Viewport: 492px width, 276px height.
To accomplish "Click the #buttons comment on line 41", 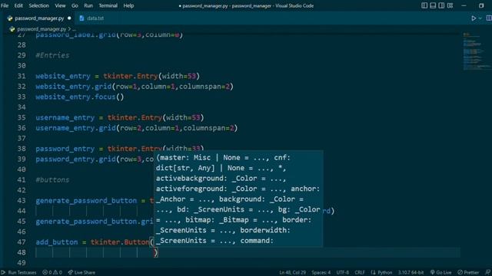I will [52, 180].
